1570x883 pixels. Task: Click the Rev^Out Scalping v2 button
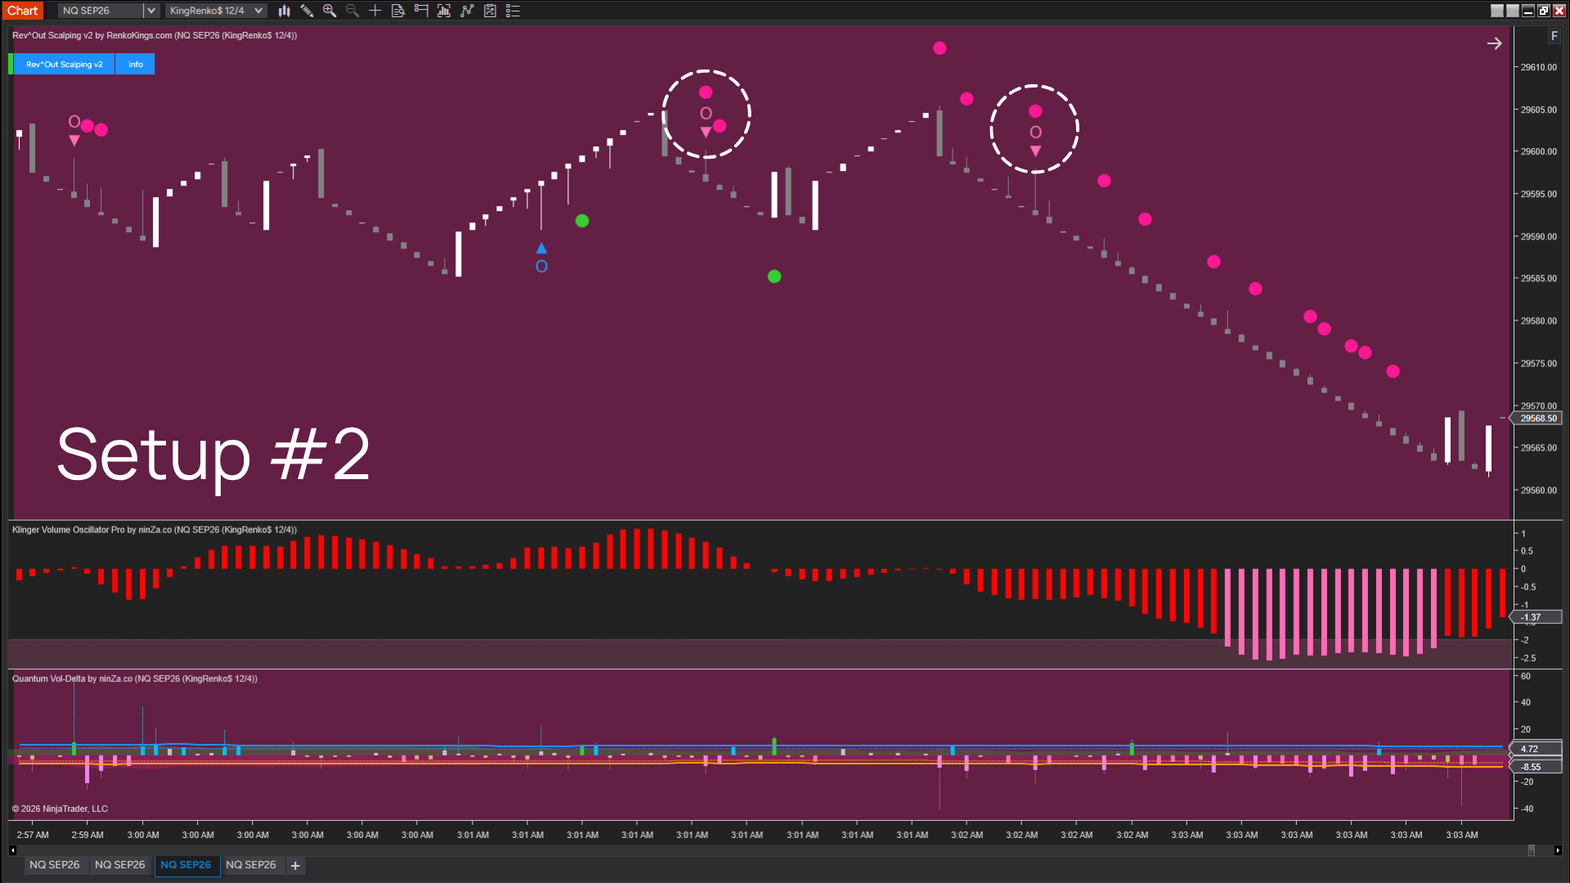point(64,65)
